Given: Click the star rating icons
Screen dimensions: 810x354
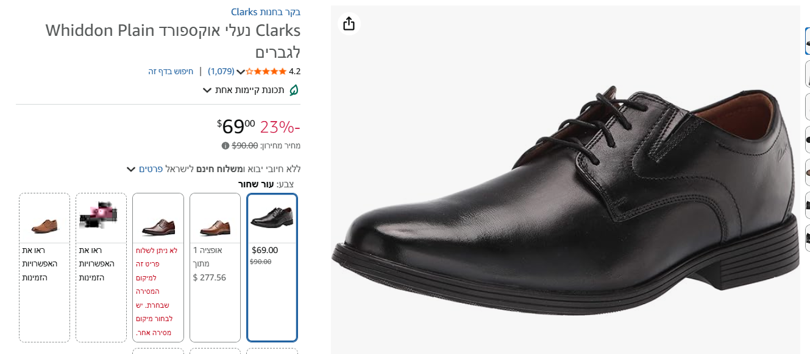Looking at the screenshot, I should tap(266, 72).
